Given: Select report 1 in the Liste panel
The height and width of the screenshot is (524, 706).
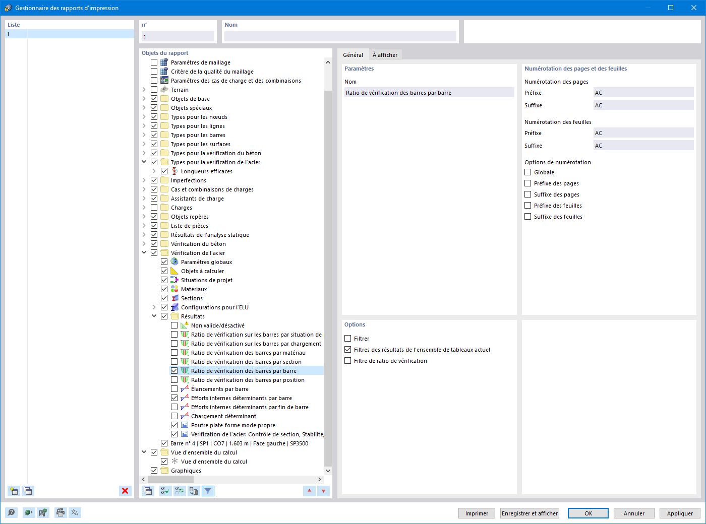Looking at the screenshot, I should [x=70, y=34].
